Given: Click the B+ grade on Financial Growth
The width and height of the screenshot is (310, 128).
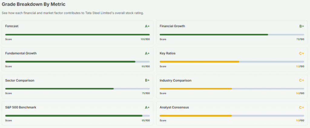Looking at the screenshot, I should click(x=302, y=26).
